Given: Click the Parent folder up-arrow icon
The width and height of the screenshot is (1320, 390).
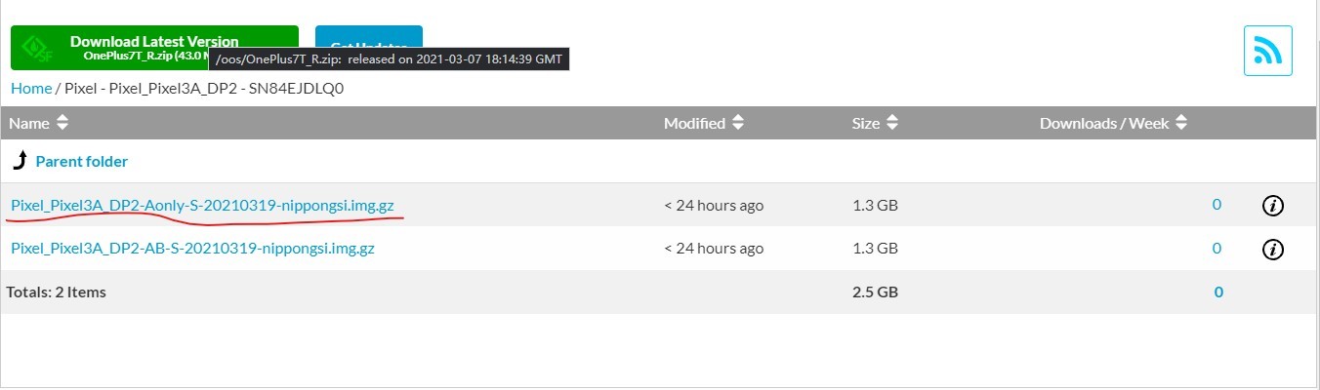Looking at the screenshot, I should [19, 161].
